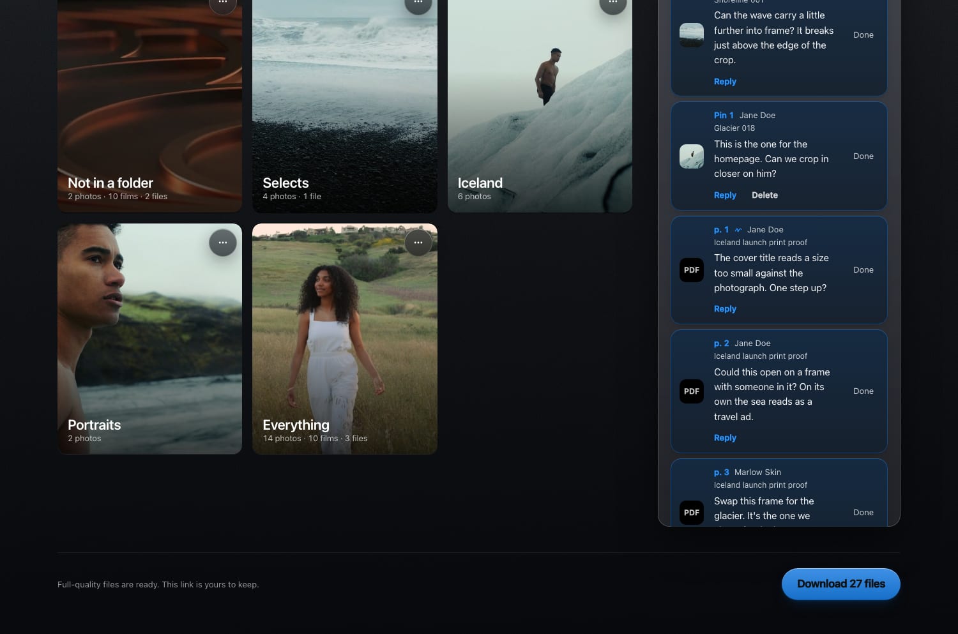Mark the cover title comment as Done
Image resolution: width=958 pixels, height=634 pixels.
[863, 270]
